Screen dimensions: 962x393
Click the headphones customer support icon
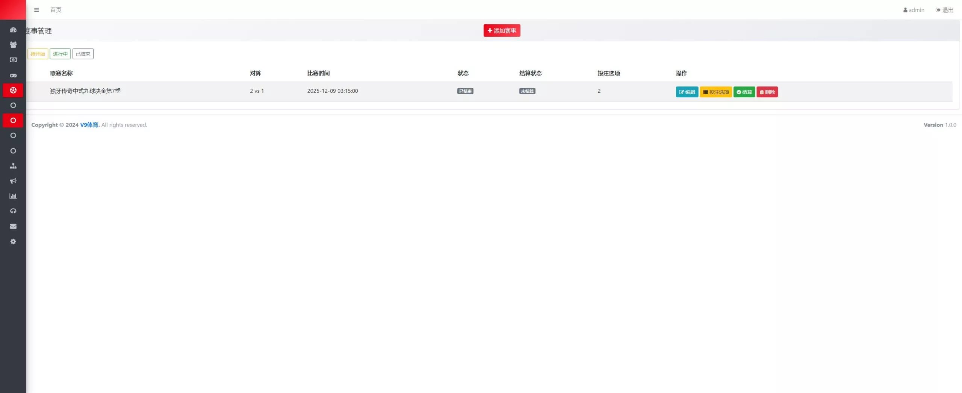(x=13, y=211)
